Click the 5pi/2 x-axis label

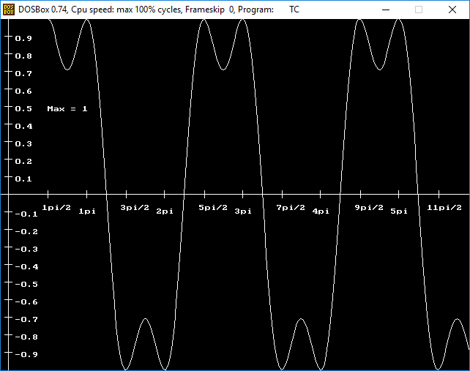213,207
